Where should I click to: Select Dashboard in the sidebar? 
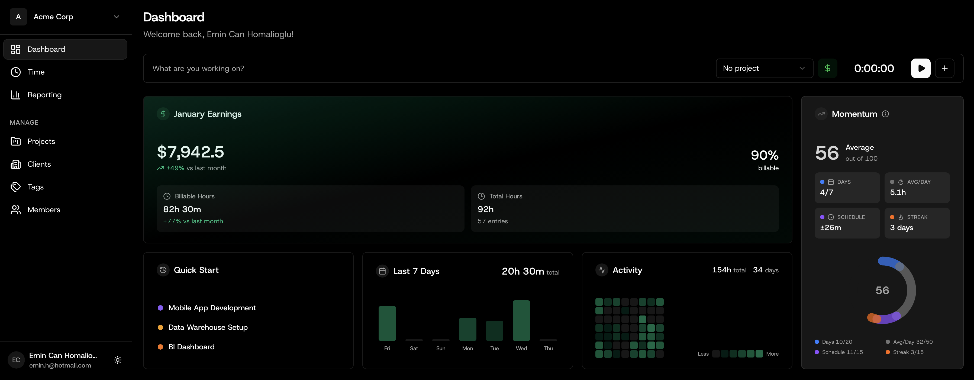46,49
